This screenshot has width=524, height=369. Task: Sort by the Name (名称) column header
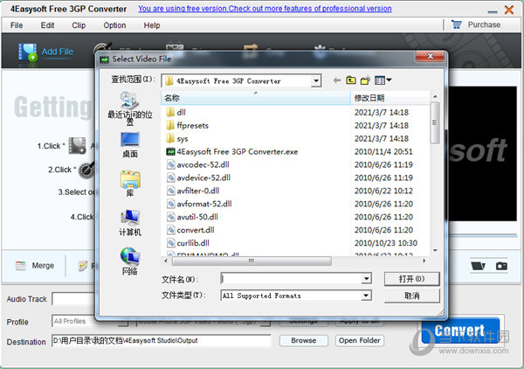click(256, 98)
